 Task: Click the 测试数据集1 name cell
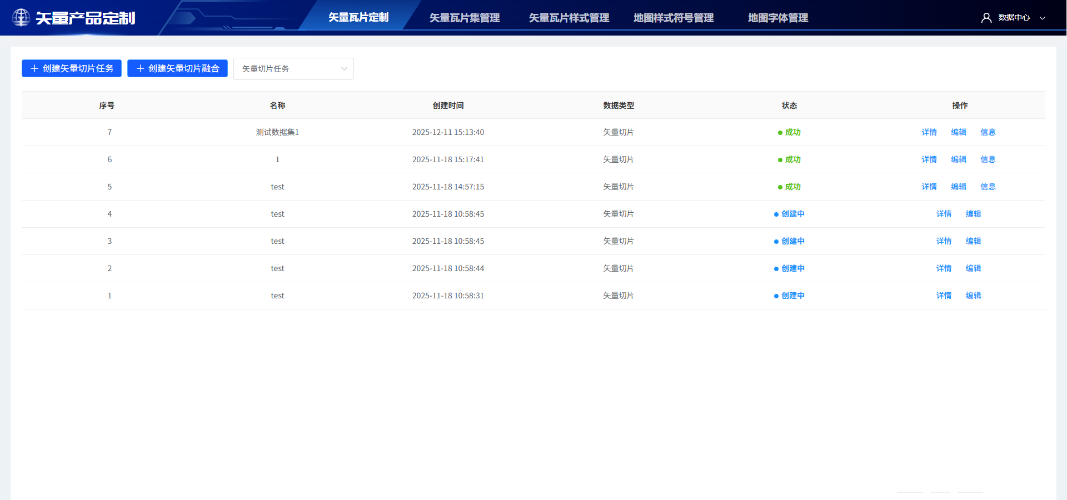click(277, 132)
